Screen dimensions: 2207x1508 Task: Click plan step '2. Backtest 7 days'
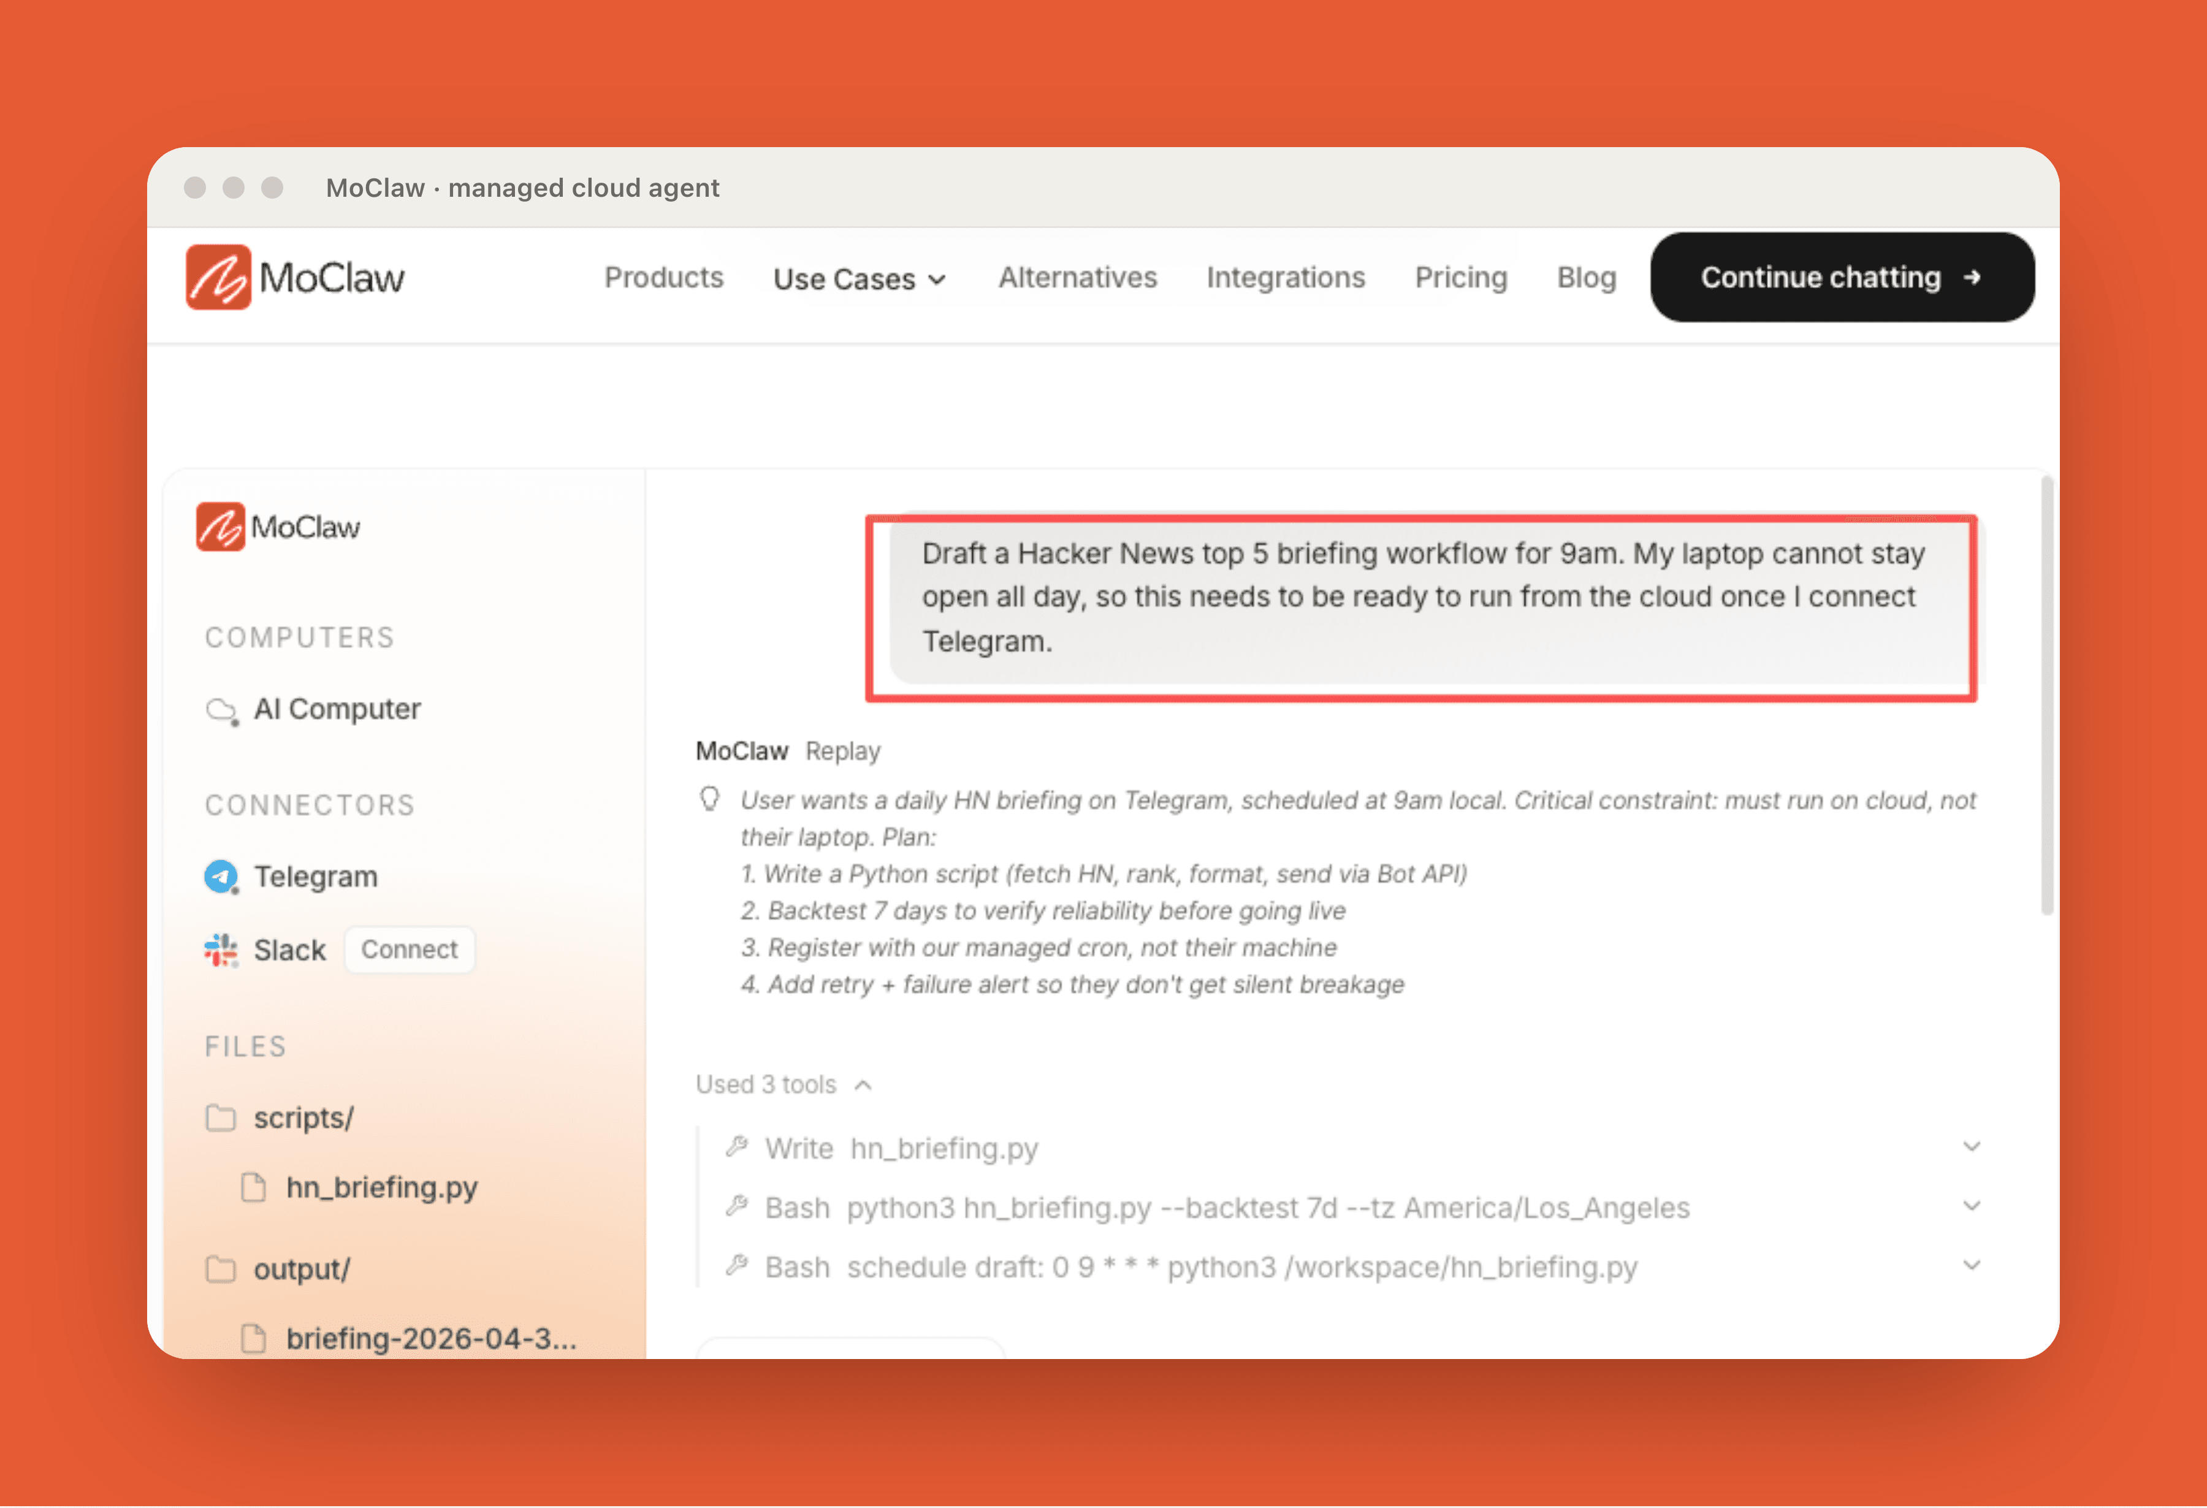(x=1043, y=911)
